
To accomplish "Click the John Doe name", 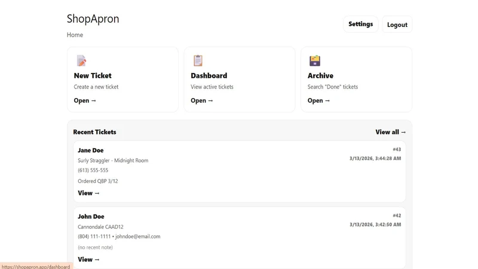I will [x=91, y=216].
